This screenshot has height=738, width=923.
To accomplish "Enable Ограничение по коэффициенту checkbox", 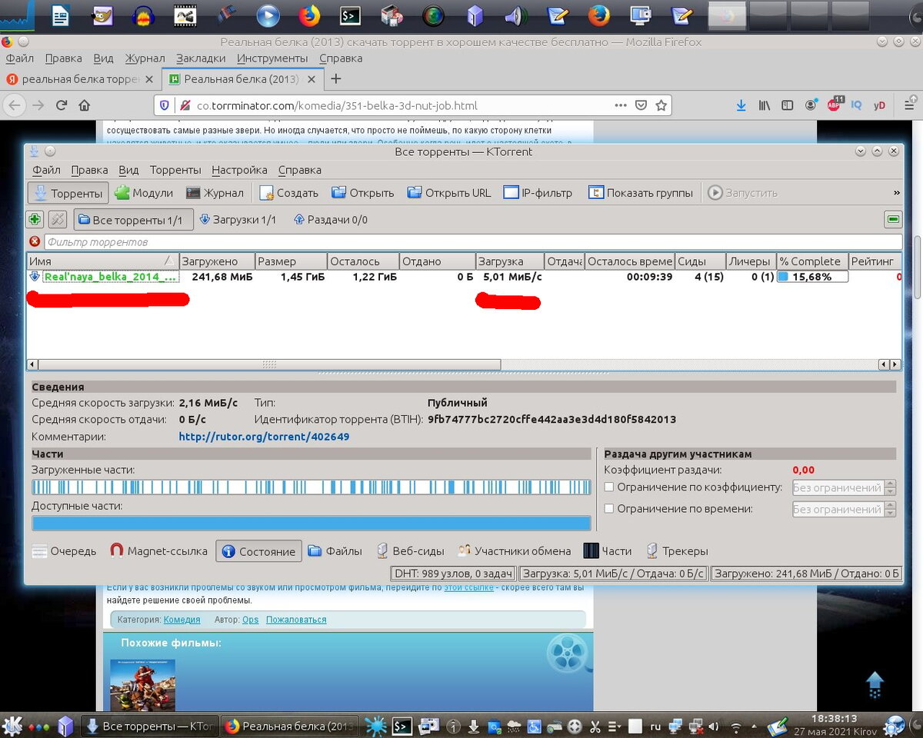I will click(609, 487).
